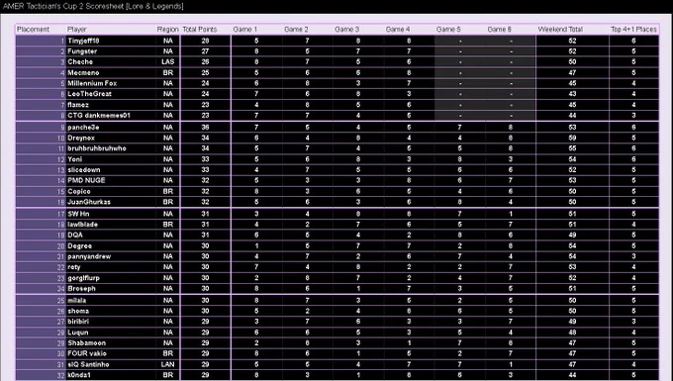The image size is (673, 381).
Task: Click Game 1 score "1" for Degree
Action: pos(256,246)
